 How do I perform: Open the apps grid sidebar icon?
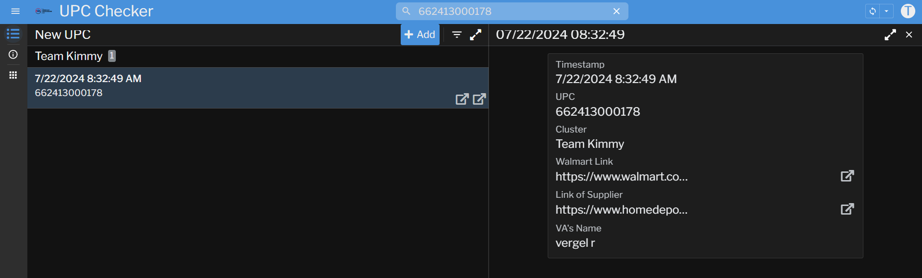click(x=13, y=75)
